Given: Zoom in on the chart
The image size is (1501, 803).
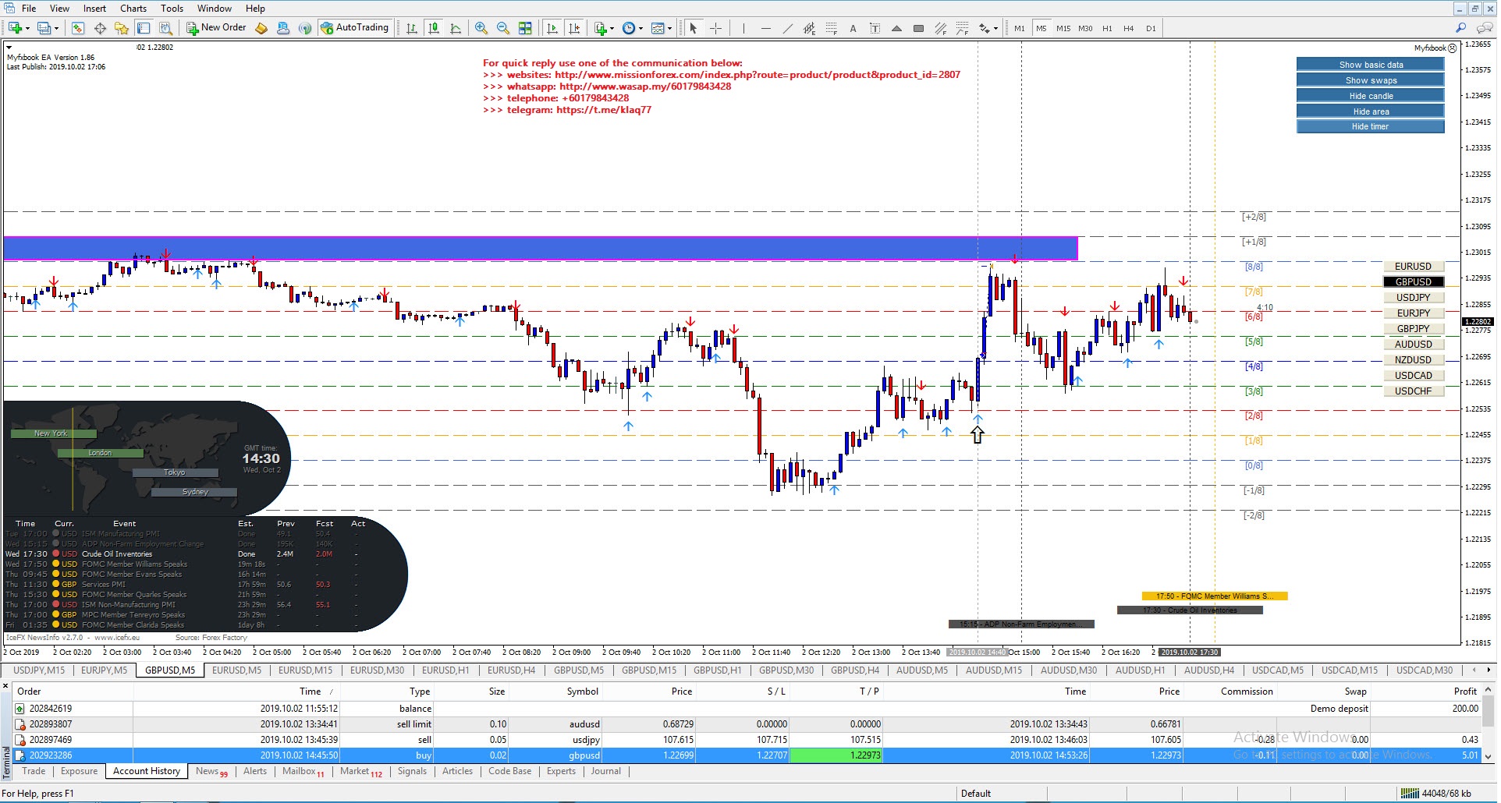Looking at the screenshot, I should (x=481, y=28).
